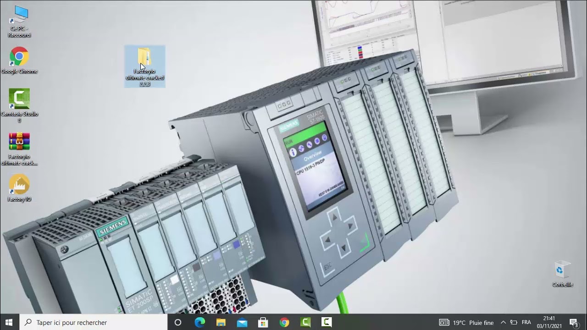Launch Microsoft Edge from the taskbar

coord(199,323)
